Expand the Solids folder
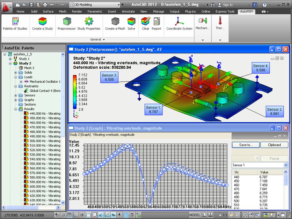This screenshot has width=292, height=219. [16, 73]
